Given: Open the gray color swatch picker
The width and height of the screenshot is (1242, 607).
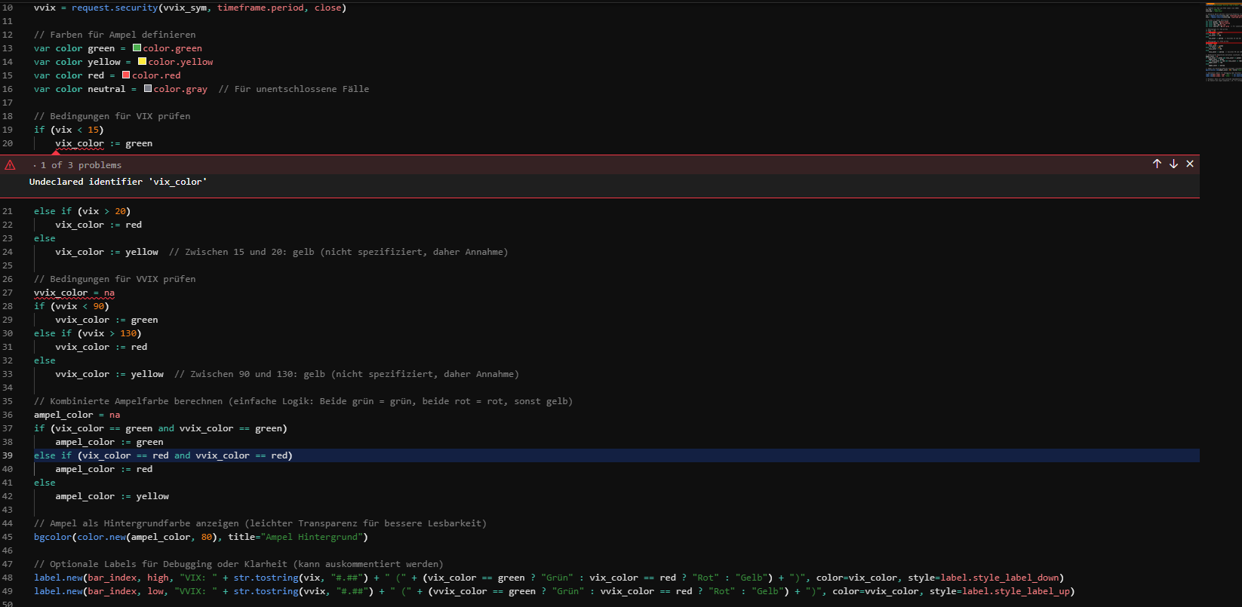Looking at the screenshot, I should click(x=148, y=89).
